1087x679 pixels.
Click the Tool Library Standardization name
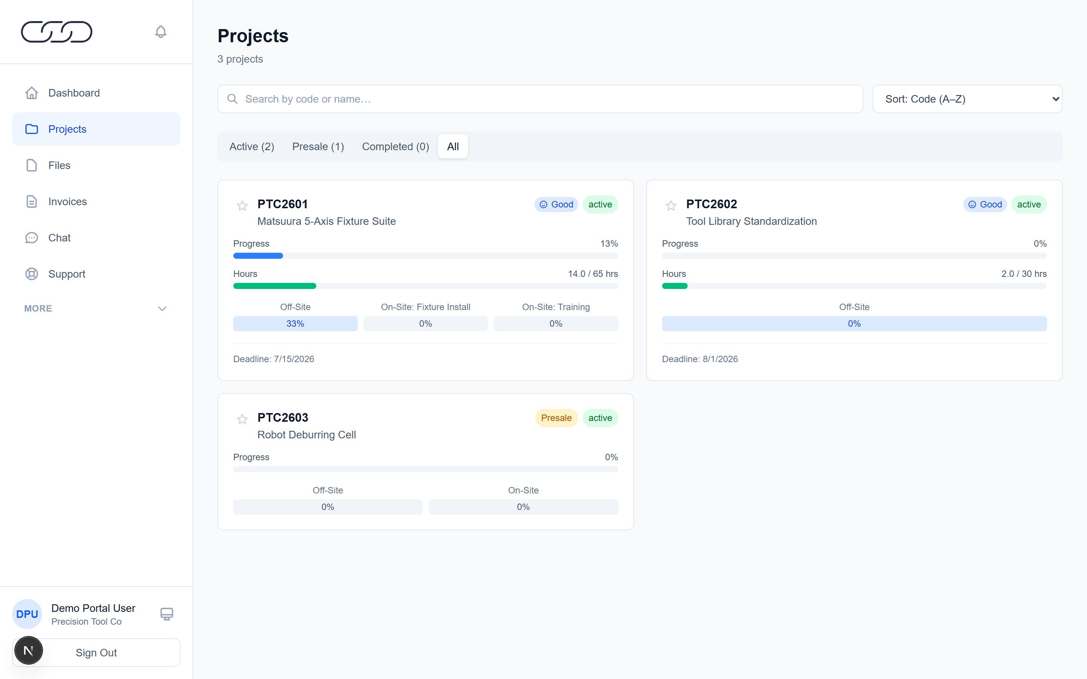(x=751, y=221)
